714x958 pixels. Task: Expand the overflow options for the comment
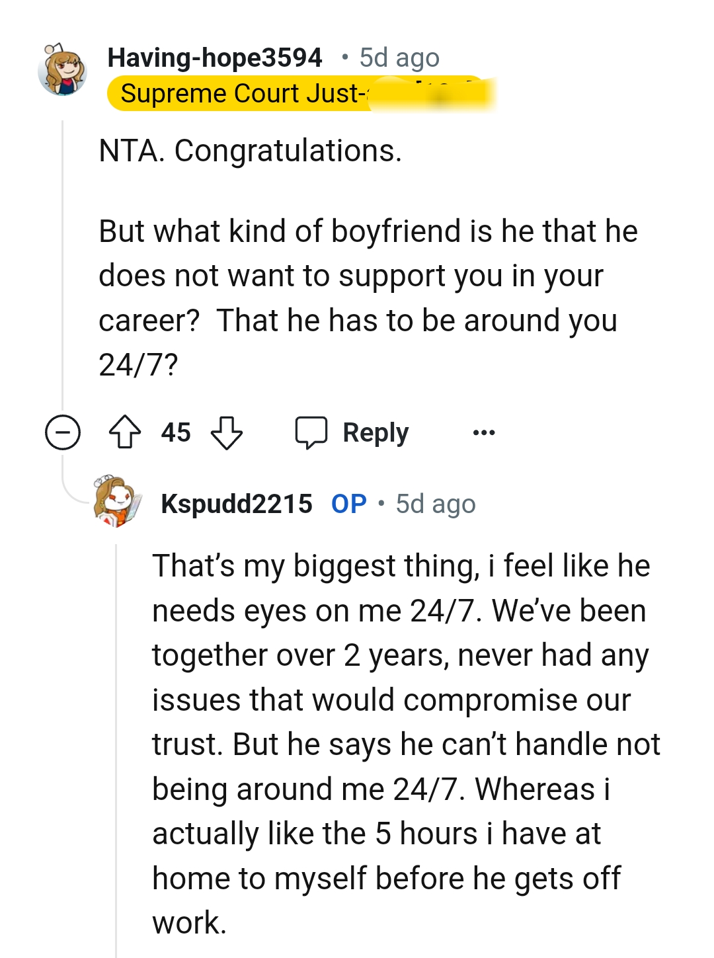coord(483,432)
